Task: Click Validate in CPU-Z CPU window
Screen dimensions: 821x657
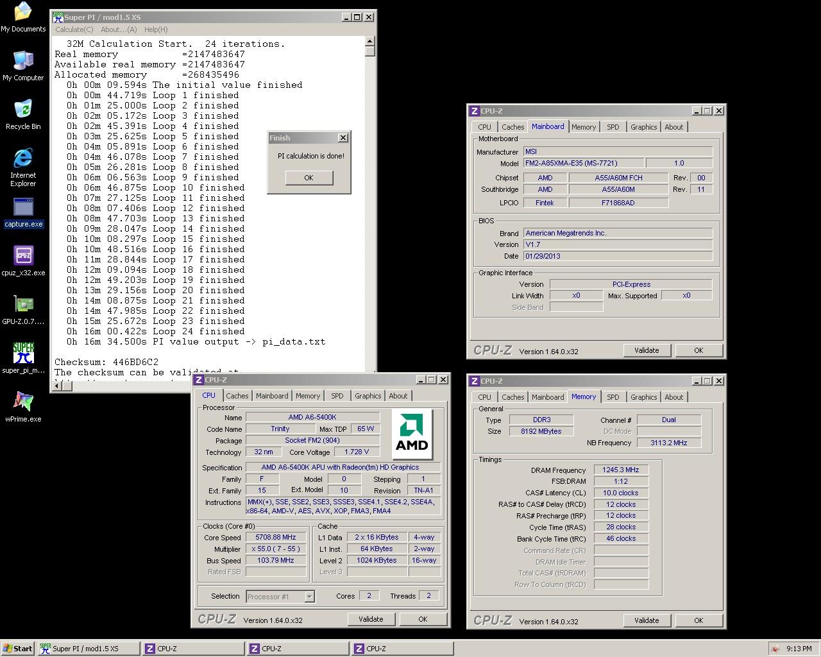Action: [x=371, y=619]
